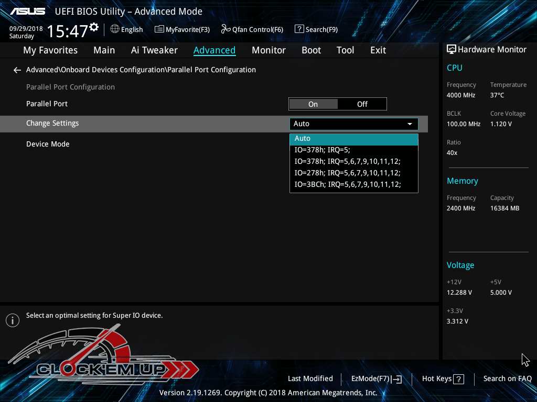The width and height of the screenshot is (537, 402).
Task: Click the Last Modified button
Action: [x=310, y=378]
